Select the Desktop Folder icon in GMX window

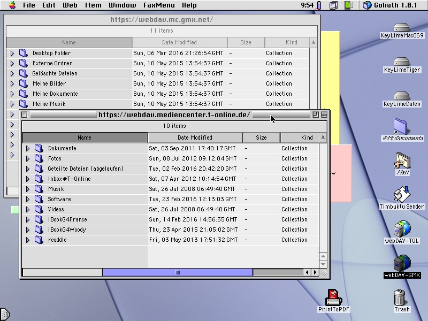tap(24, 53)
